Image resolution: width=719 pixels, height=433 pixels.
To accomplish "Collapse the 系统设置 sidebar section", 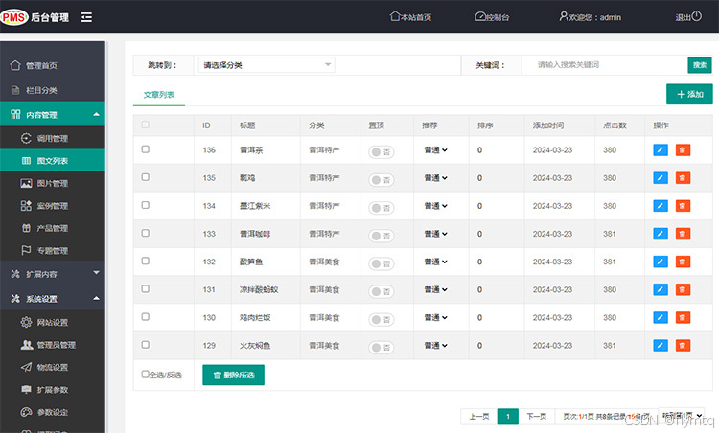I will [53, 298].
